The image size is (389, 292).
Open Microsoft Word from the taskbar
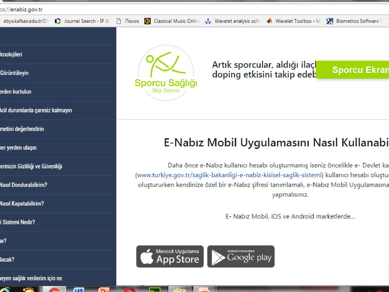[79, 289]
